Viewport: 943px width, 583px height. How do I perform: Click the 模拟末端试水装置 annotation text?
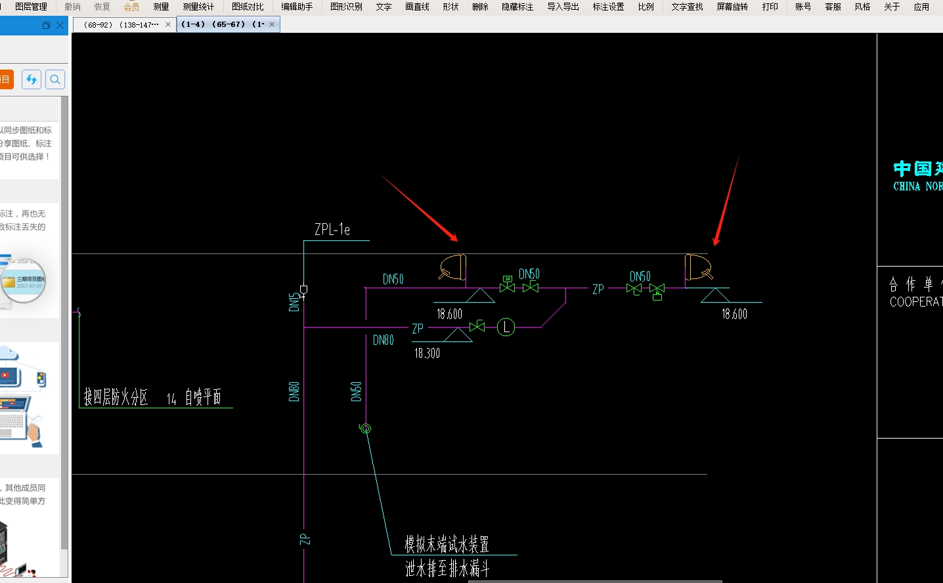447,544
